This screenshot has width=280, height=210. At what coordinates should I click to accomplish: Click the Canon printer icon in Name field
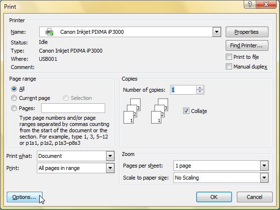49,32
